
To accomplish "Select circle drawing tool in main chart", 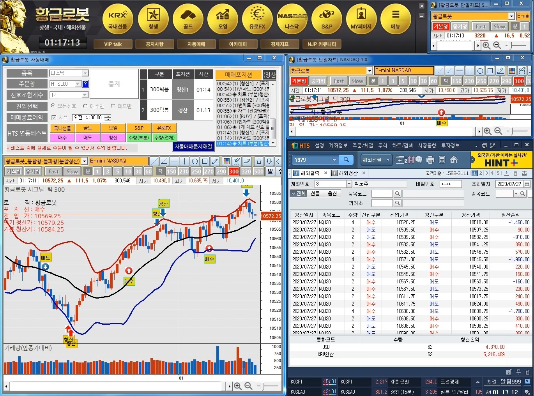I will pos(195,161).
